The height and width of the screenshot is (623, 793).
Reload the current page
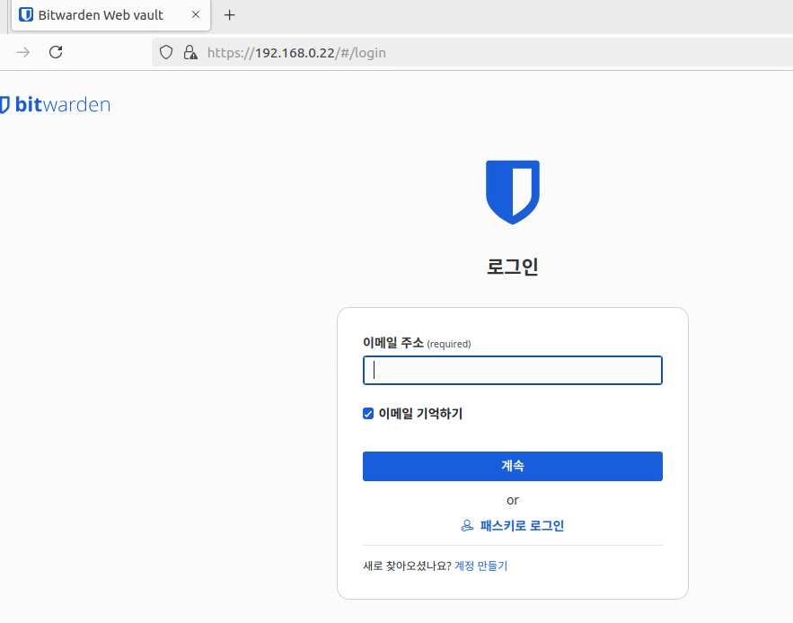56,52
